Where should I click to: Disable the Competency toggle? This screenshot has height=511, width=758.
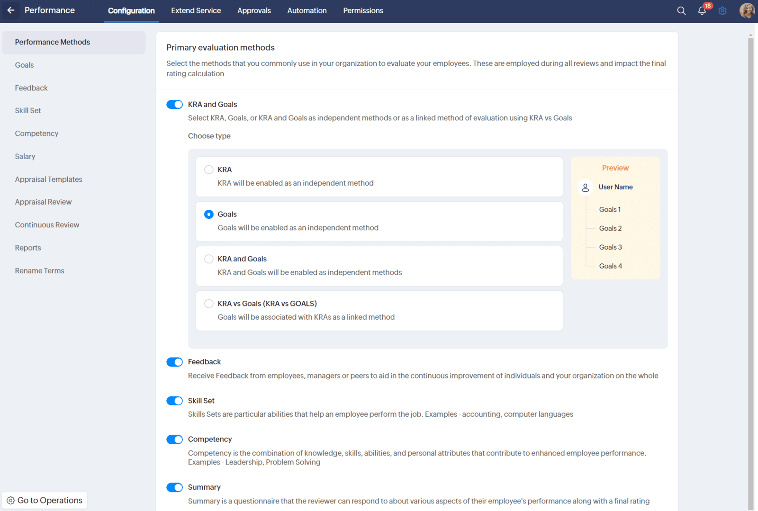[x=174, y=439]
